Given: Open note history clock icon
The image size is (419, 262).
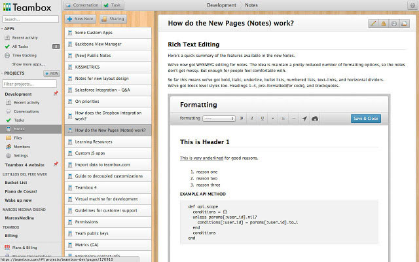Looking at the screenshot, I should pyautogui.click(x=394, y=24).
